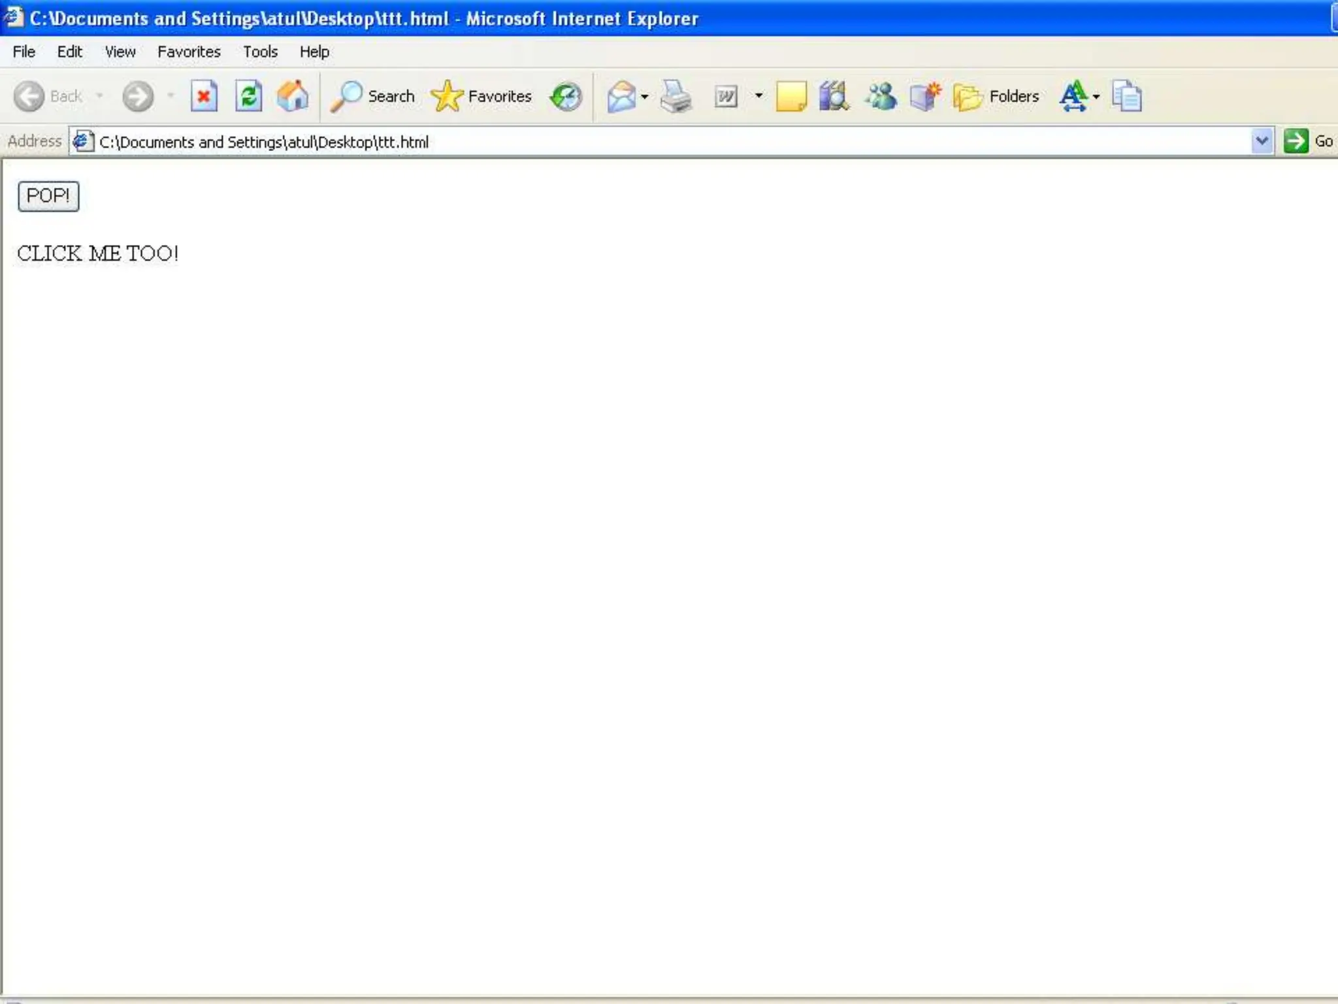Click the Research books icon
This screenshot has width=1338, height=1004.
coord(834,97)
